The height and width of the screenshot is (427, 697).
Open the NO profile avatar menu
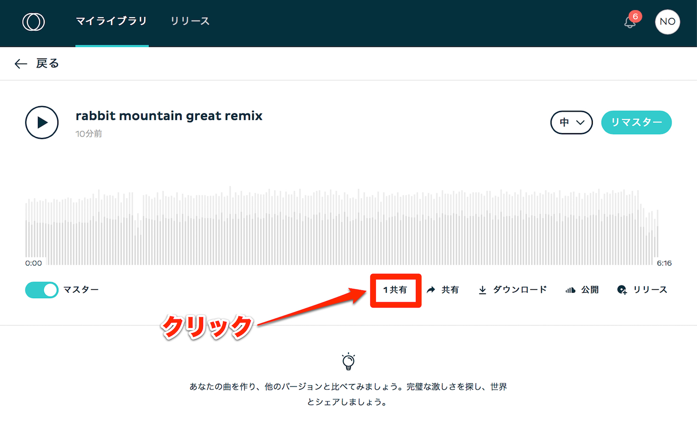[x=667, y=22]
